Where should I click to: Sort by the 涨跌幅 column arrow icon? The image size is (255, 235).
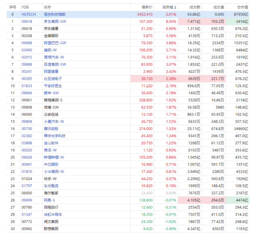175,7
